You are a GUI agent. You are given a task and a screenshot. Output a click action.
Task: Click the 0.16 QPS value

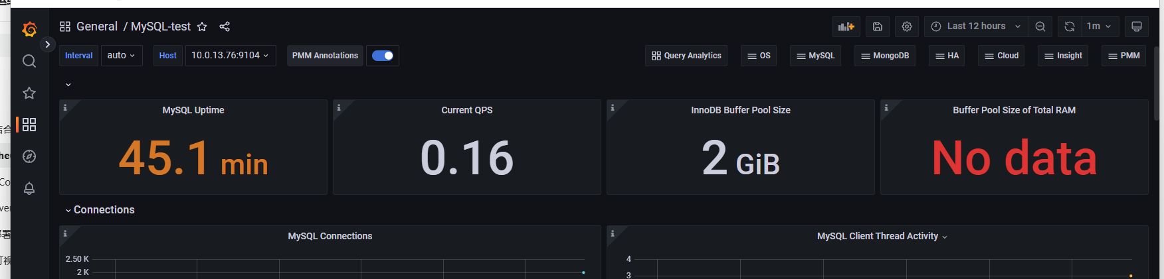pyautogui.click(x=467, y=159)
